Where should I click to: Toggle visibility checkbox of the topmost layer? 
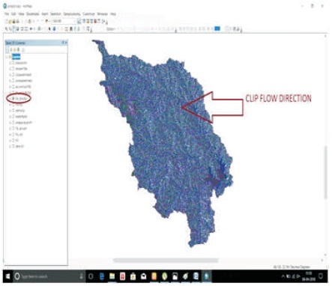(x=13, y=63)
